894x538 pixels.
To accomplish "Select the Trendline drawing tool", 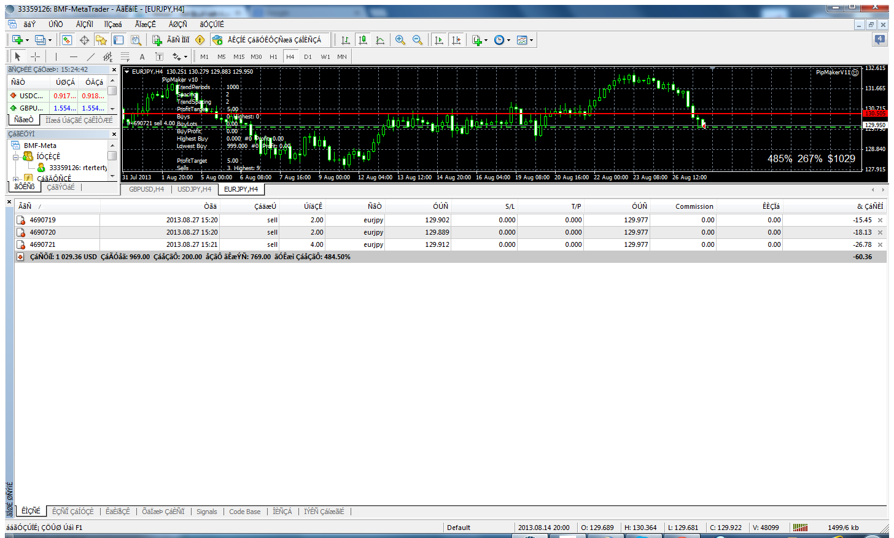I will tap(91, 57).
